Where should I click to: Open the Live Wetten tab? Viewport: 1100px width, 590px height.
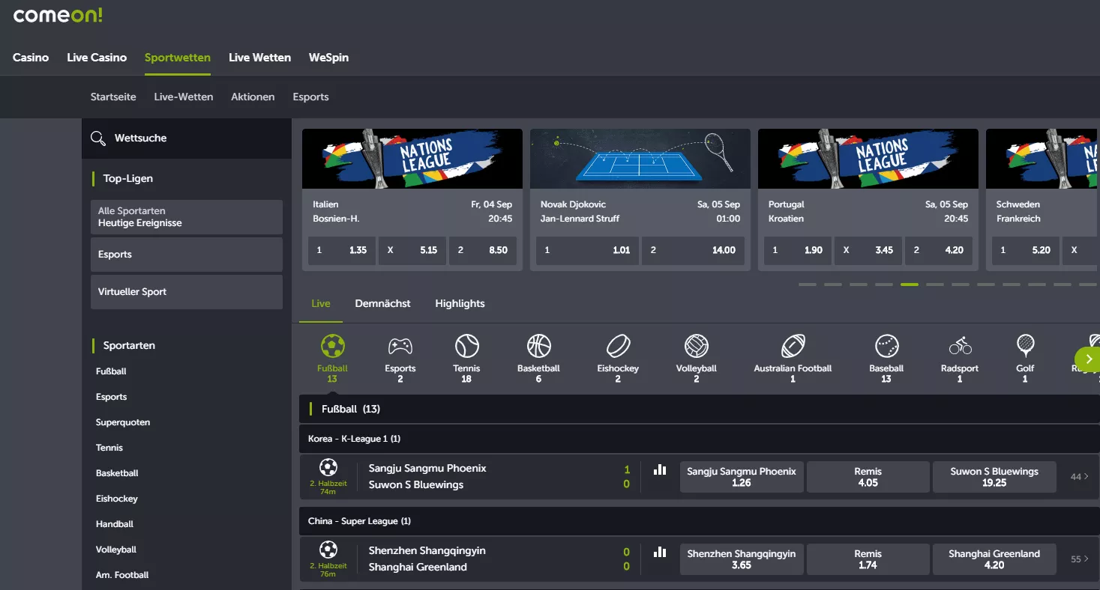[x=260, y=58]
